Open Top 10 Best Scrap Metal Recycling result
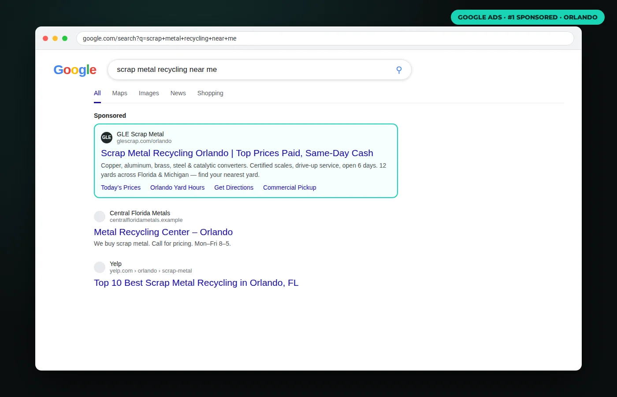This screenshot has height=397, width=617. coord(196,283)
